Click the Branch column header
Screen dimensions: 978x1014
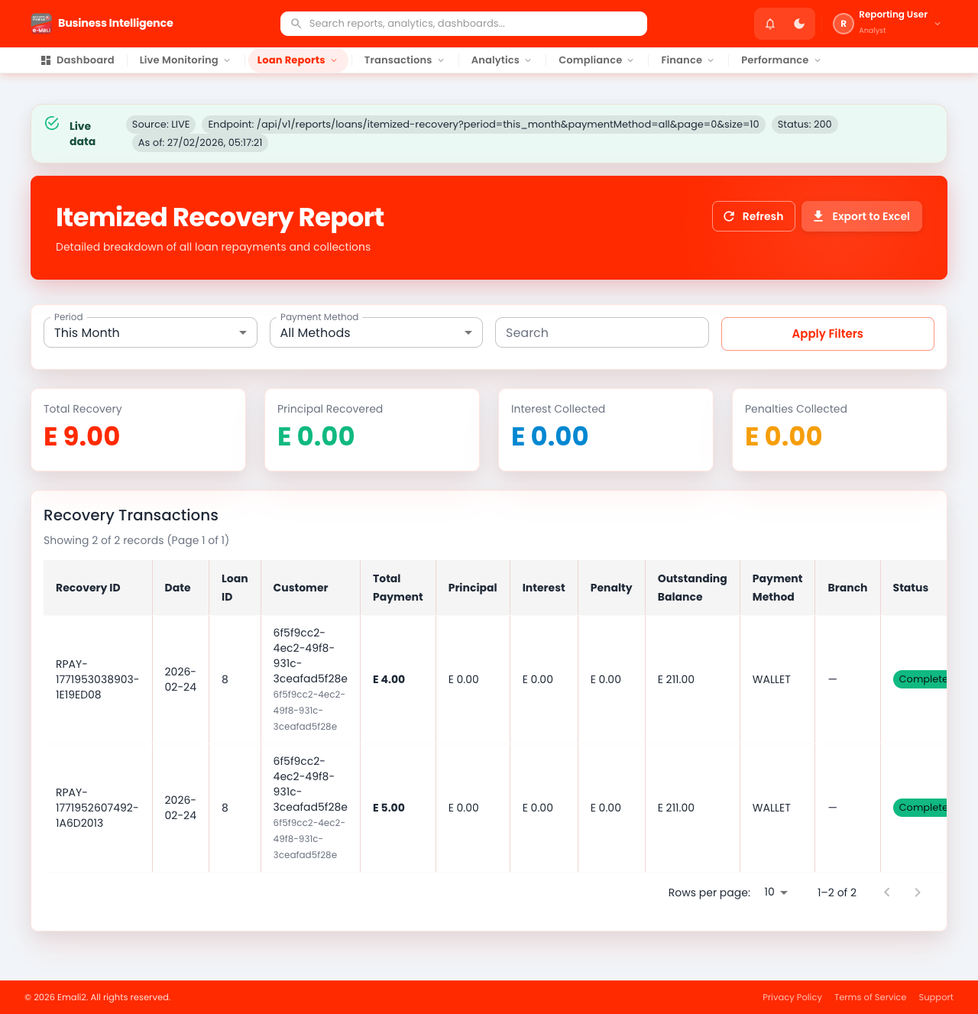point(847,588)
